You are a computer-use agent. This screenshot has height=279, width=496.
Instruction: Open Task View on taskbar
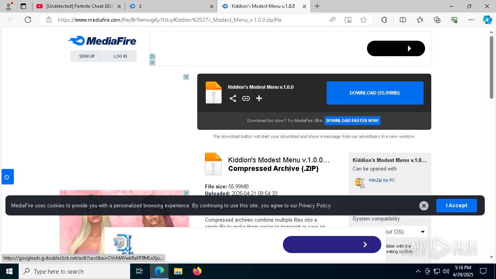click(139, 271)
